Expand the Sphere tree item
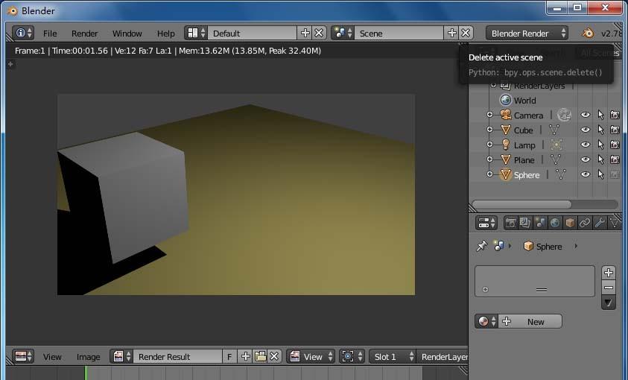 [x=489, y=174]
